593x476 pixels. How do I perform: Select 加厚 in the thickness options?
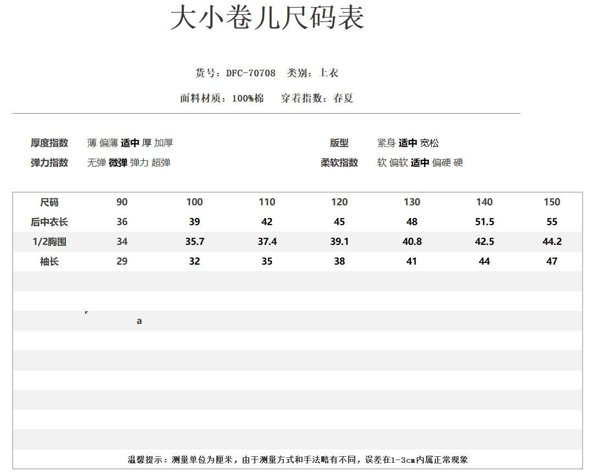(x=164, y=143)
